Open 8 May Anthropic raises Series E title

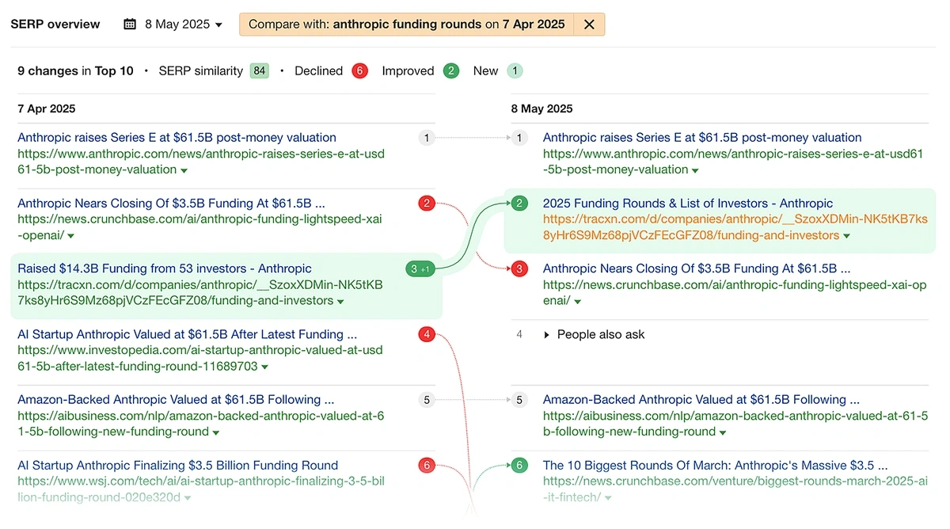[x=702, y=137]
